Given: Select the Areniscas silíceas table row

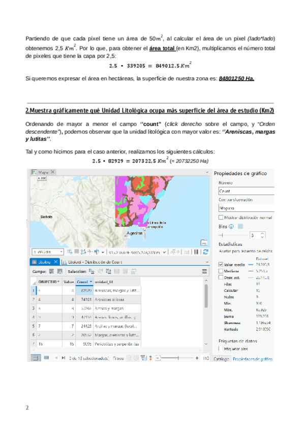Looking at the screenshot, I should click(x=109, y=299).
